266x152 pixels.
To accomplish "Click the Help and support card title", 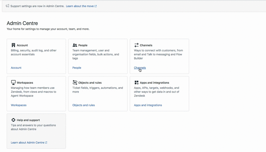I will coord(28,120).
